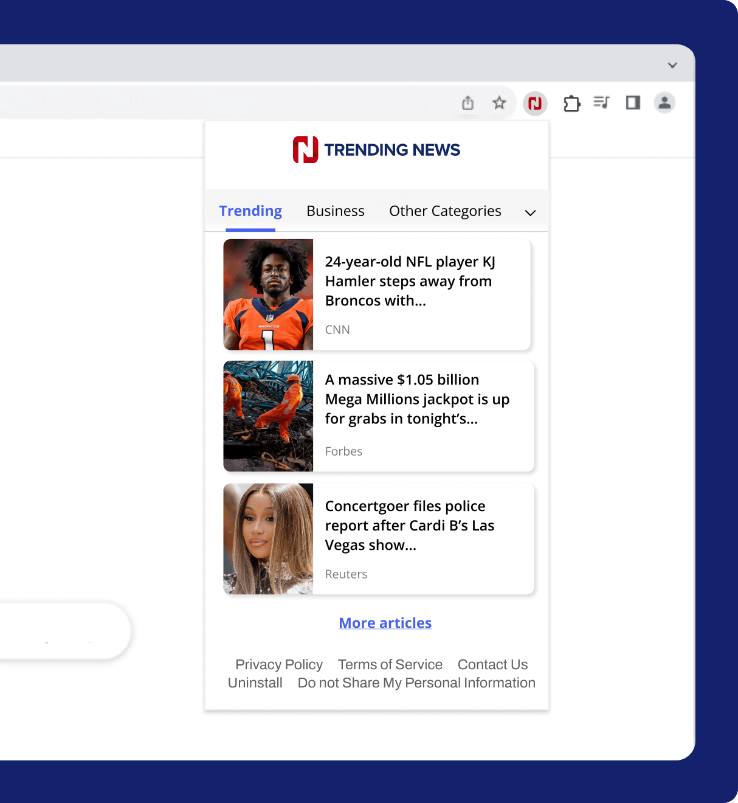Open the media controls playlist icon

coord(601,103)
